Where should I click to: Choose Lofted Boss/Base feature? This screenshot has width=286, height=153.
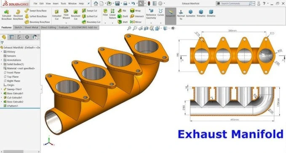pos(36,16)
